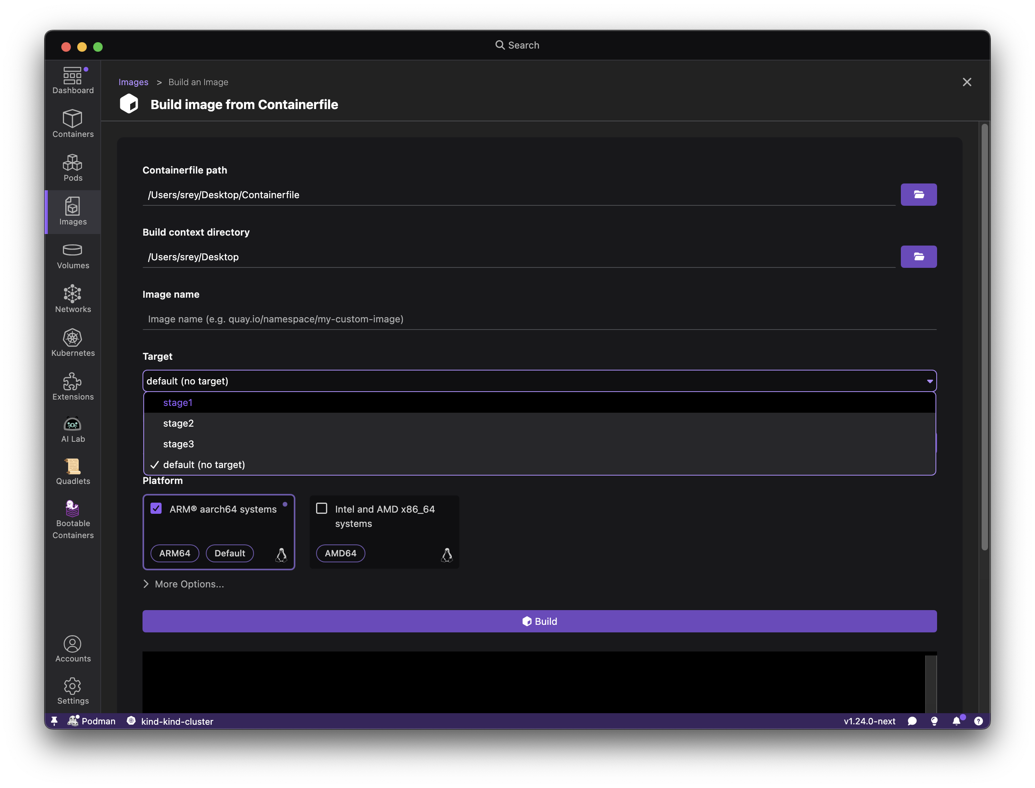Browse for the build context directory
The height and width of the screenshot is (788, 1035).
point(918,257)
